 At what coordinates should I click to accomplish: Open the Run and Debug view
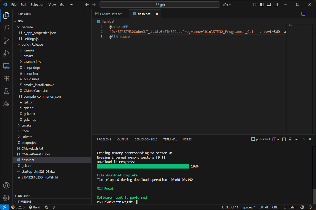click(6, 53)
